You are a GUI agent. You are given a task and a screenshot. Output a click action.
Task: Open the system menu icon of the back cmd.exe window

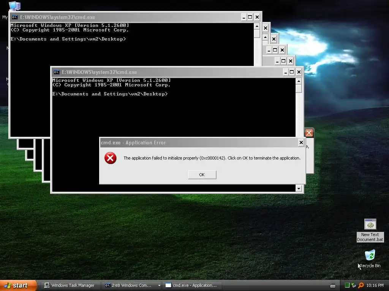point(15,17)
